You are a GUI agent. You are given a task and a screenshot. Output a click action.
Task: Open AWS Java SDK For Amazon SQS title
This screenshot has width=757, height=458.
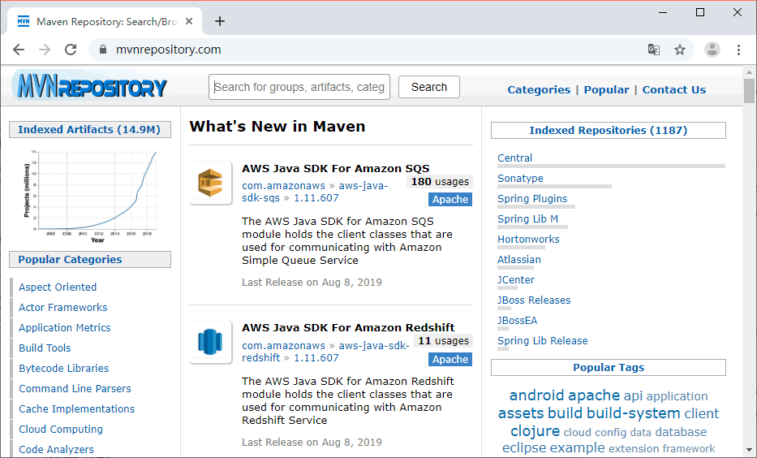tap(336, 168)
